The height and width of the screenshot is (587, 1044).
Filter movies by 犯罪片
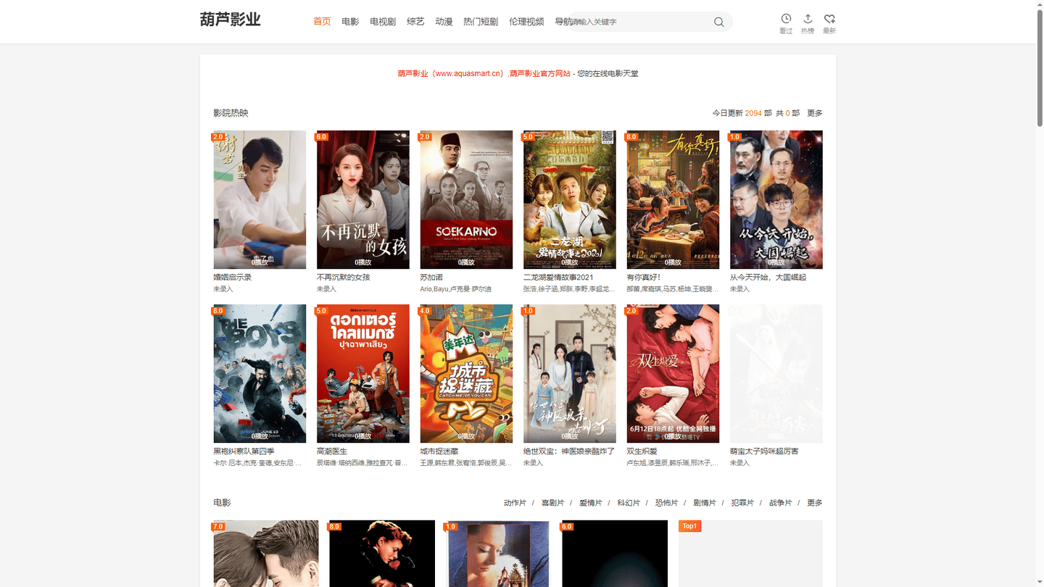[x=742, y=503]
